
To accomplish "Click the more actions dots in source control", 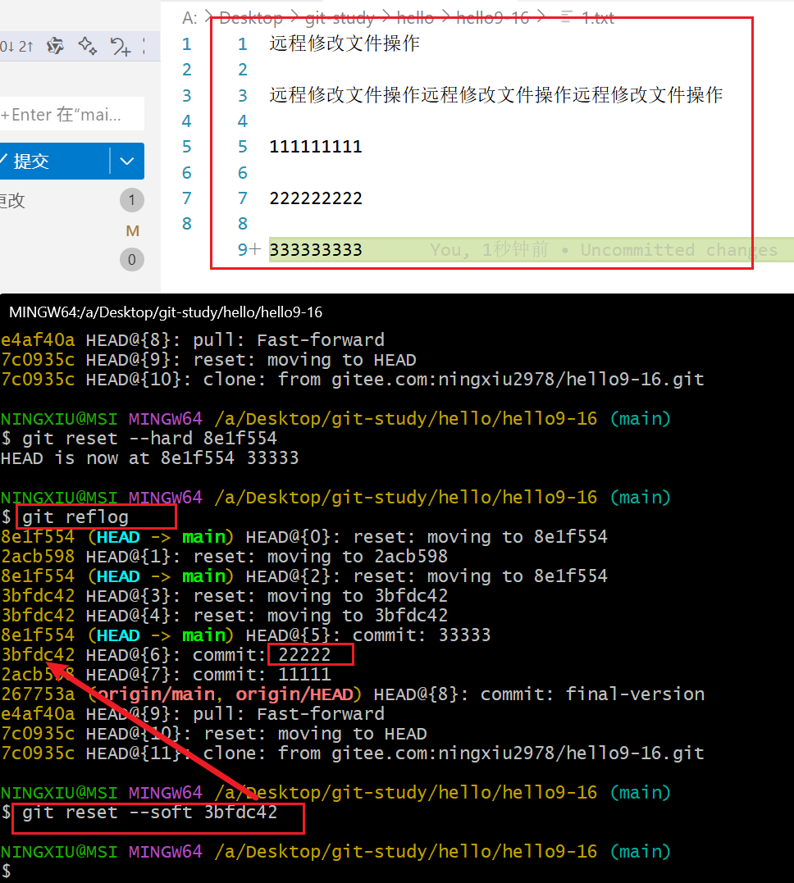I will [144, 47].
